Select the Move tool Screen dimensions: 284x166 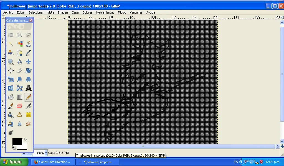(x=29, y=62)
